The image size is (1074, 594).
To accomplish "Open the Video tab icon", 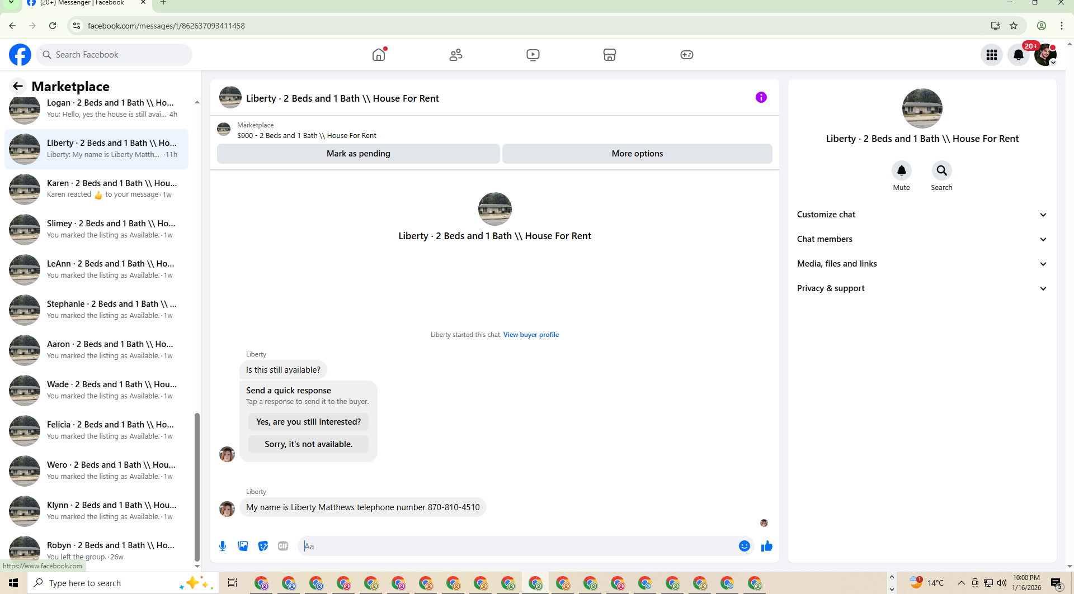I will point(533,55).
